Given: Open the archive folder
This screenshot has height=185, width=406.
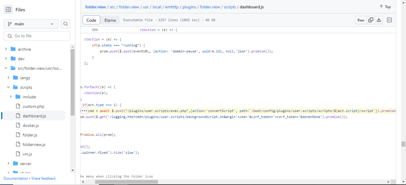Looking at the screenshot, I should click(24, 49).
